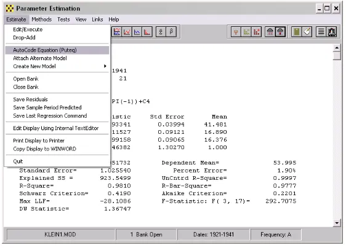Maximize the Parameter Estimation window
The image size is (346, 248).
pyautogui.click(x=327, y=9)
